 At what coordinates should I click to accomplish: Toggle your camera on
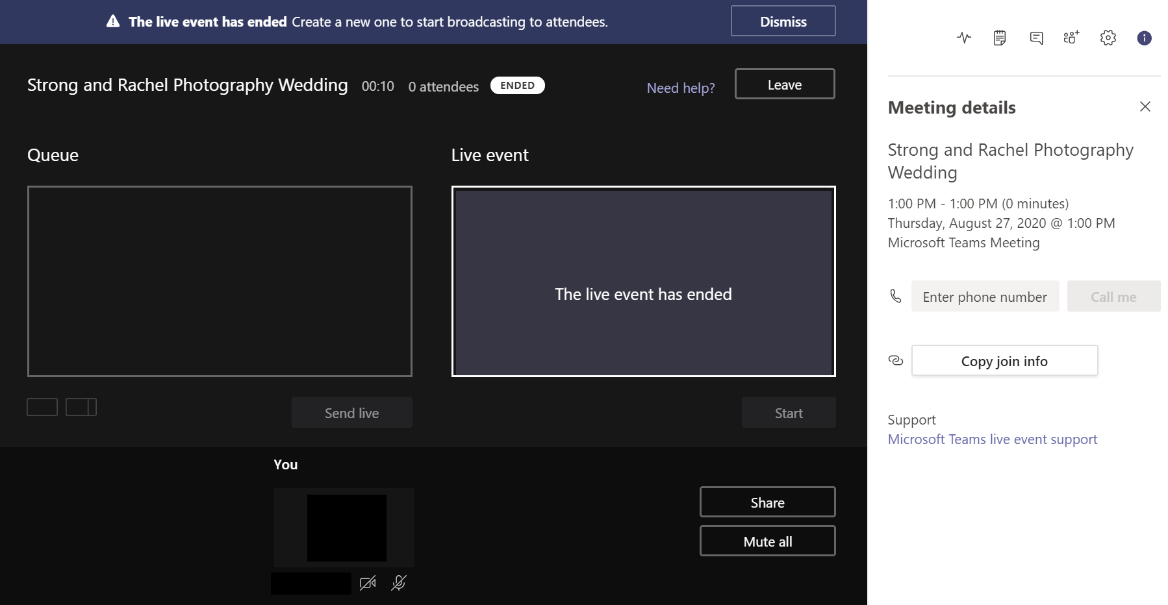368,583
